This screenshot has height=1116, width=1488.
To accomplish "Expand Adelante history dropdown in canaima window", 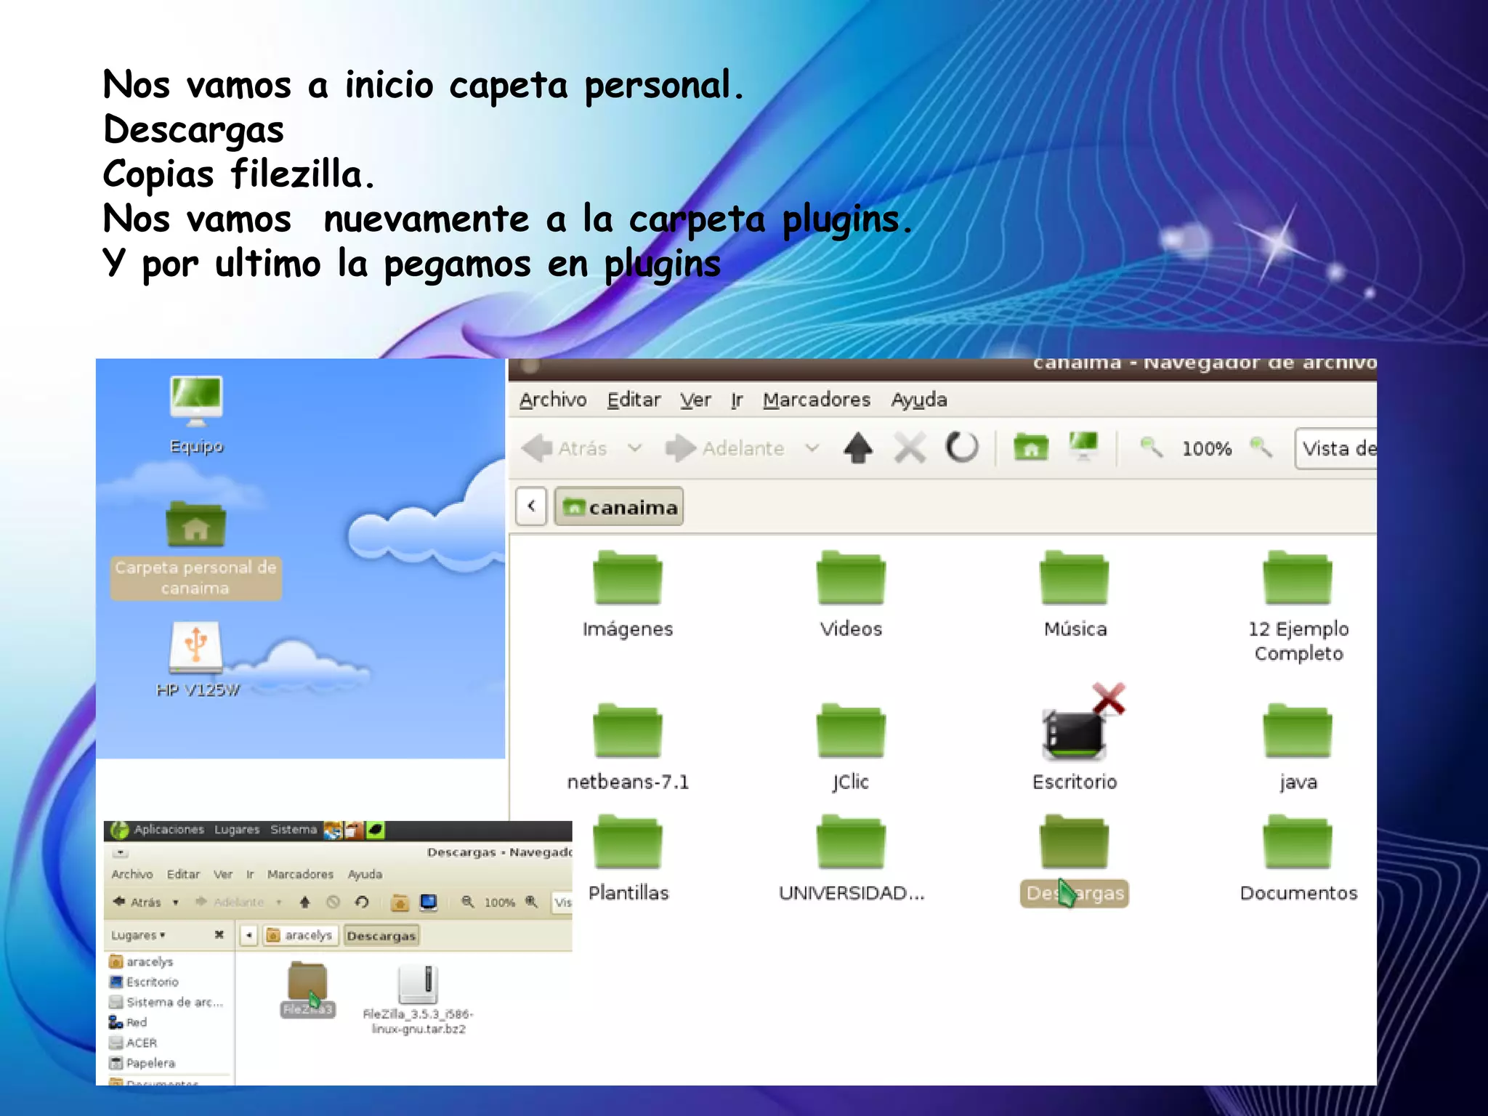I will coord(812,448).
